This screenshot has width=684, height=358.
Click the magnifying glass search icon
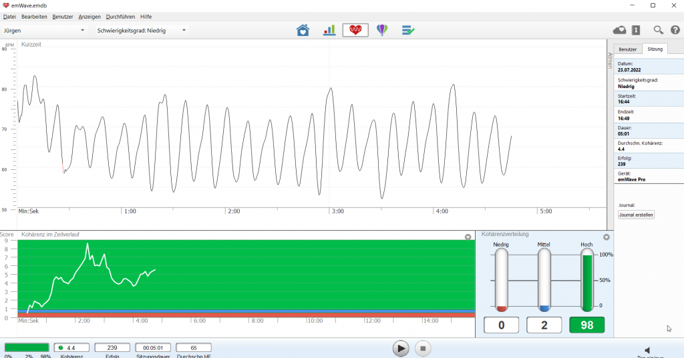pyautogui.click(x=658, y=30)
